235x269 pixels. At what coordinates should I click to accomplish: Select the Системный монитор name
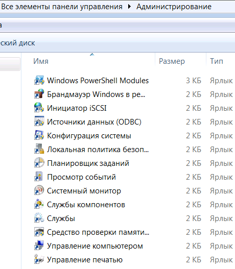click(84, 191)
